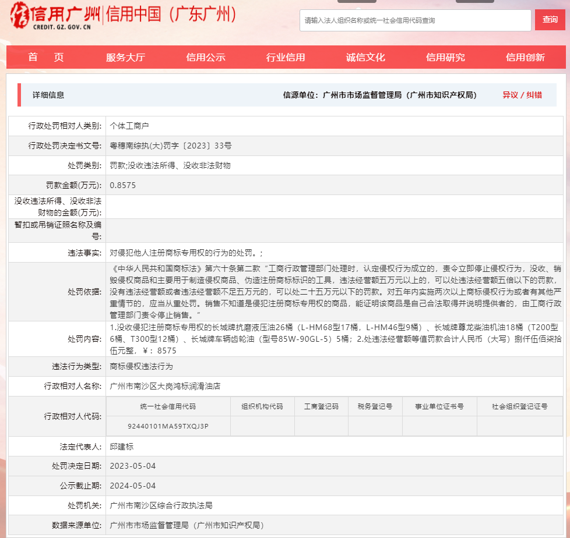This screenshot has height=538, width=570.
Task: Click the fine amount value 0.8575
Action: coord(122,185)
